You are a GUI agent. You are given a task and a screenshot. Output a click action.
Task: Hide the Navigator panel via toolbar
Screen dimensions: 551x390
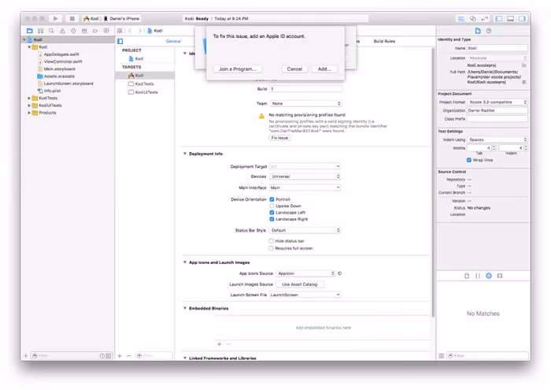tap(499, 18)
